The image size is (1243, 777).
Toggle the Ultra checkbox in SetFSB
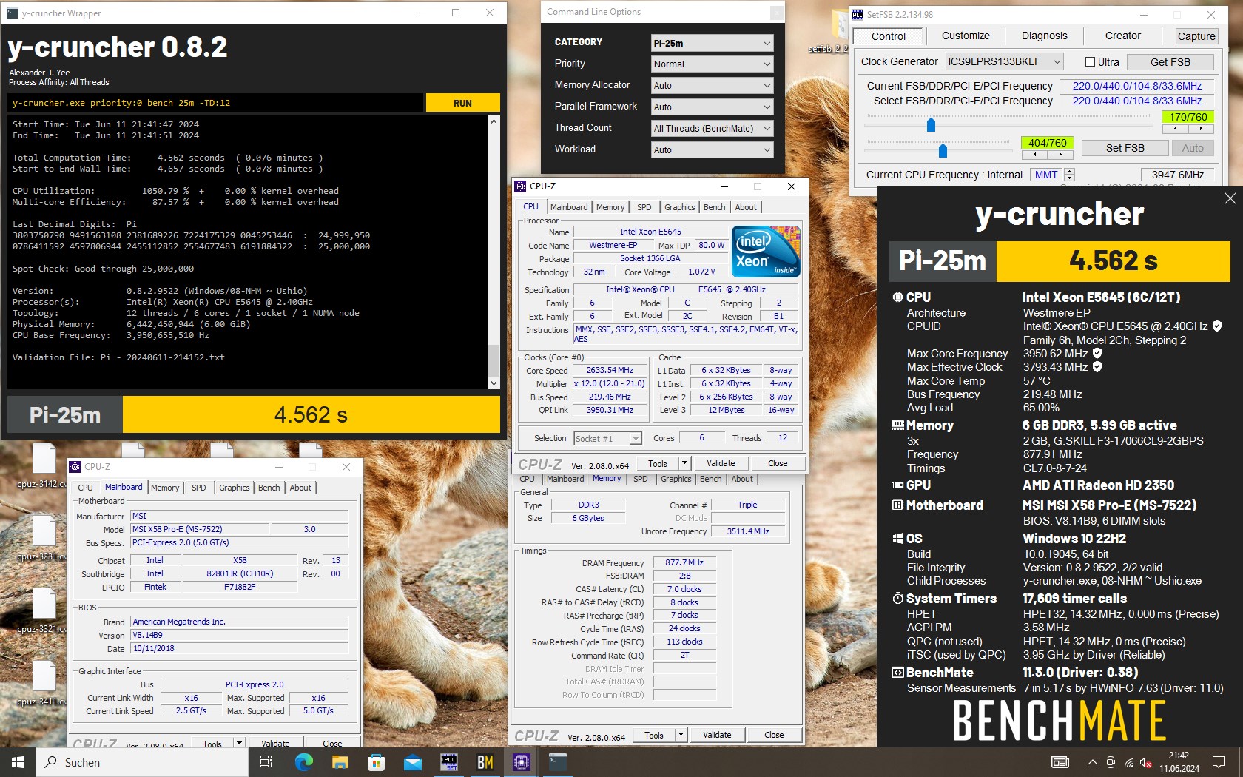click(x=1090, y=62)
